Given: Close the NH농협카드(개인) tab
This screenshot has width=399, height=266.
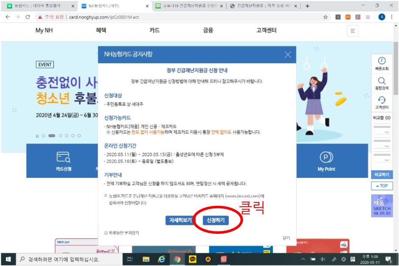Looking at the screenshot, I should (147, 6).
